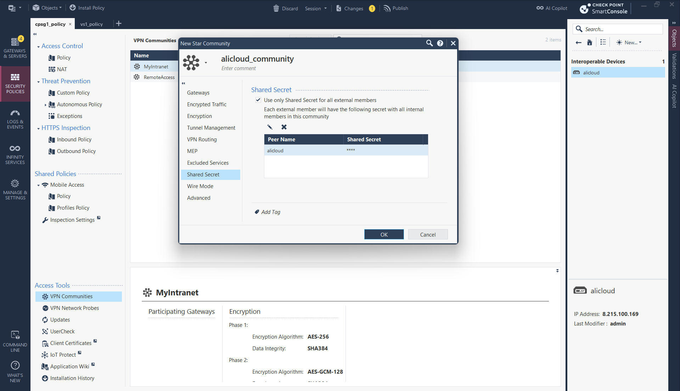
Task: Open the New dropdown in Objects panel
Action: pyautogui.click(x=629, y=42)
